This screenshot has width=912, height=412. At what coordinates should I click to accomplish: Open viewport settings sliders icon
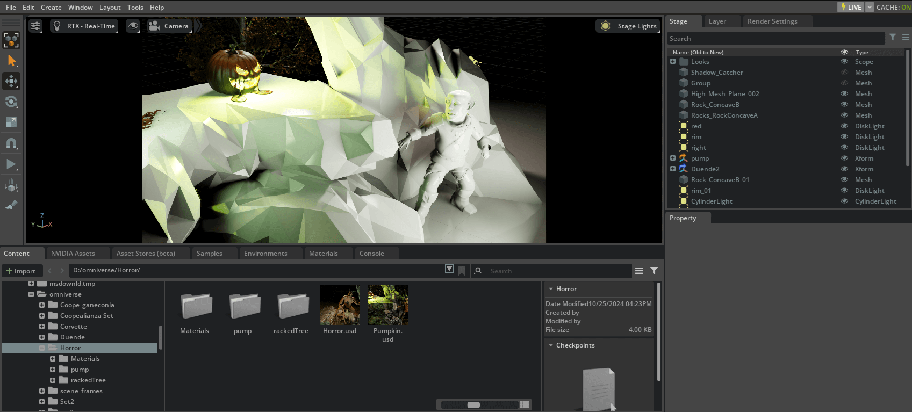tap(35, 26)
